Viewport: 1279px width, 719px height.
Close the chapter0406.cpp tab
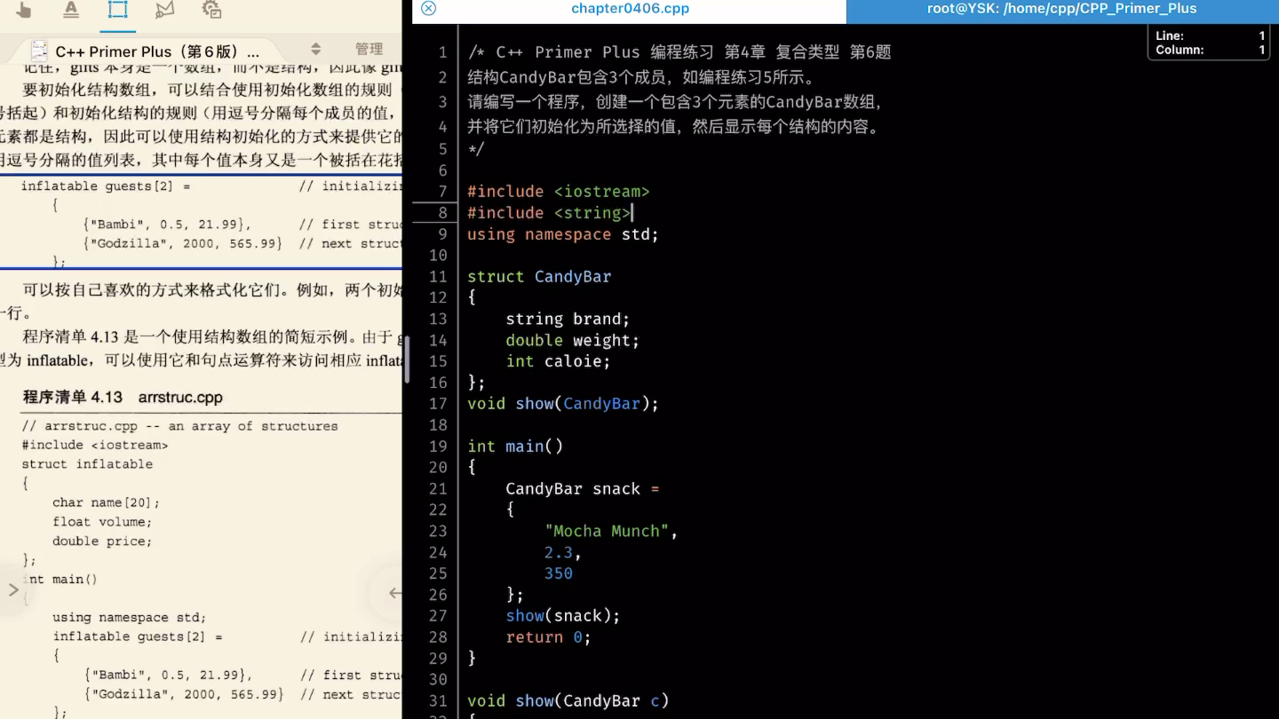428,8
